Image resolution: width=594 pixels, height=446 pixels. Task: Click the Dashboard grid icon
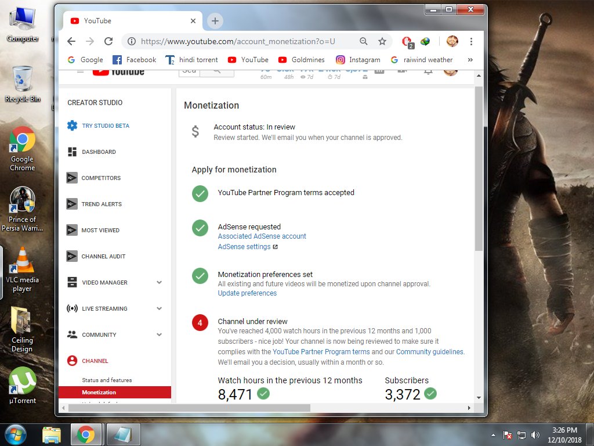click(x=72, y=152)
